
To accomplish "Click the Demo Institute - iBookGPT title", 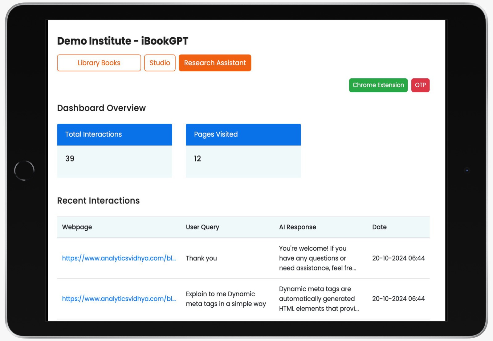I will (x=123, y=41).
